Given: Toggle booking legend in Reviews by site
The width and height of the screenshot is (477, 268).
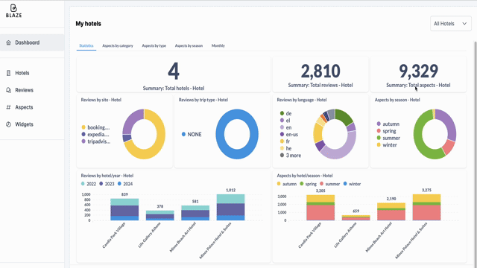Looking at the screenshot, I should pyautogui.click(x=95, y=127).
